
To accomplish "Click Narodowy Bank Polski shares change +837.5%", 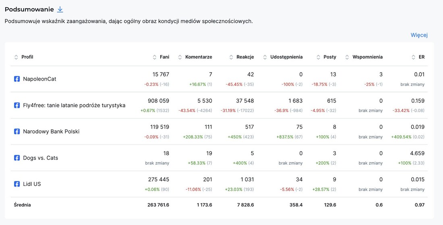I will (285, 137).
